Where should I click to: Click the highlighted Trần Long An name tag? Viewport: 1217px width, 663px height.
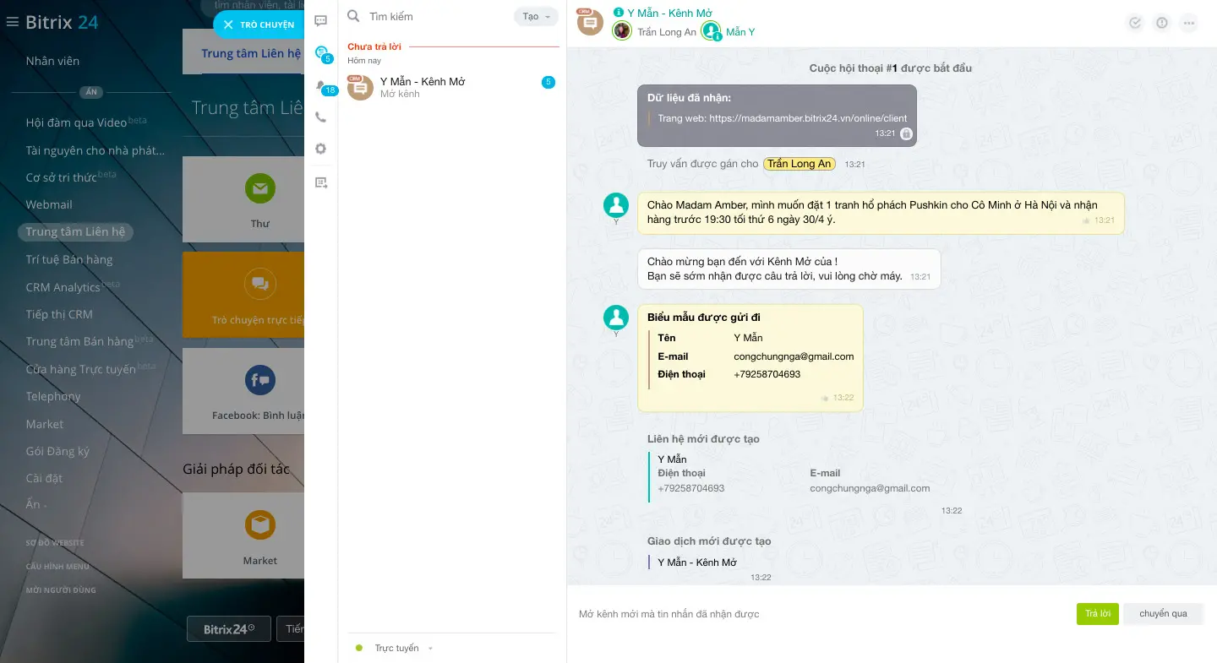(800, 164)
